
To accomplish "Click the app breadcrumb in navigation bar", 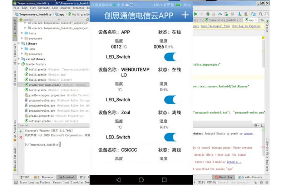I will click(60, 14).
